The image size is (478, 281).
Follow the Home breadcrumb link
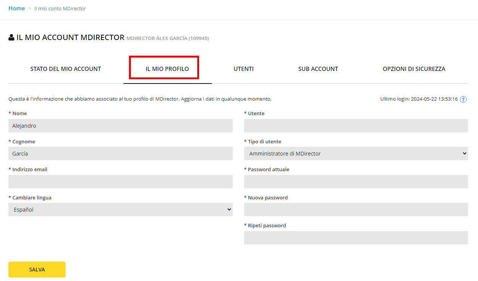tap(17, 8)
